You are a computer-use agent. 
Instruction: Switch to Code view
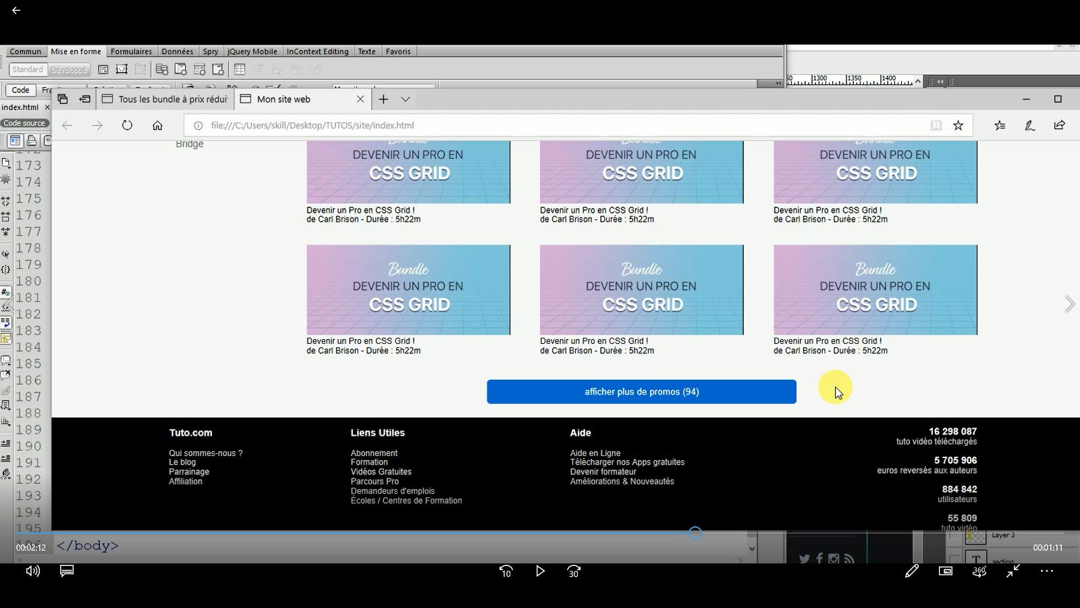[x=21, y=90]
